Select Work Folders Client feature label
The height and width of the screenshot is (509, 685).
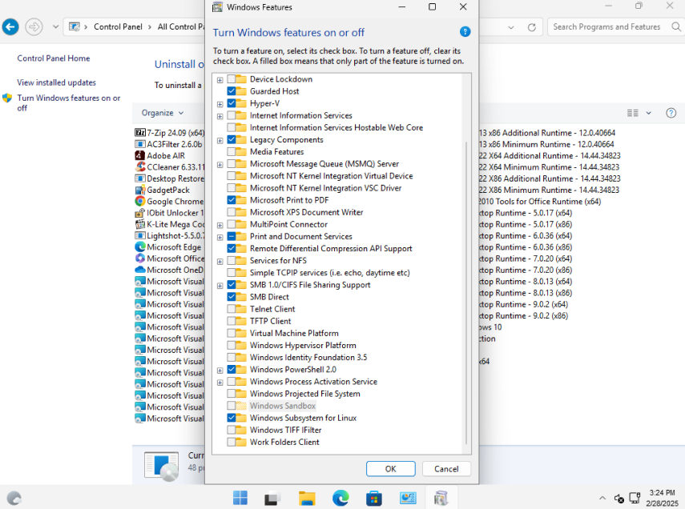[284, 442]
